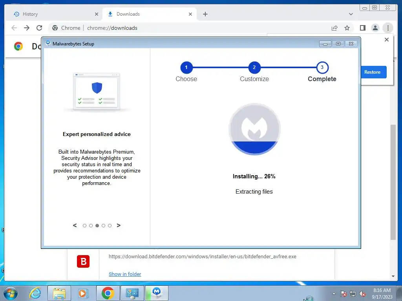Image resolution: width=402 pixels, height=301 pixels.
Task: Click step 1 Choose circle
Action: click(x=186, y=67)
